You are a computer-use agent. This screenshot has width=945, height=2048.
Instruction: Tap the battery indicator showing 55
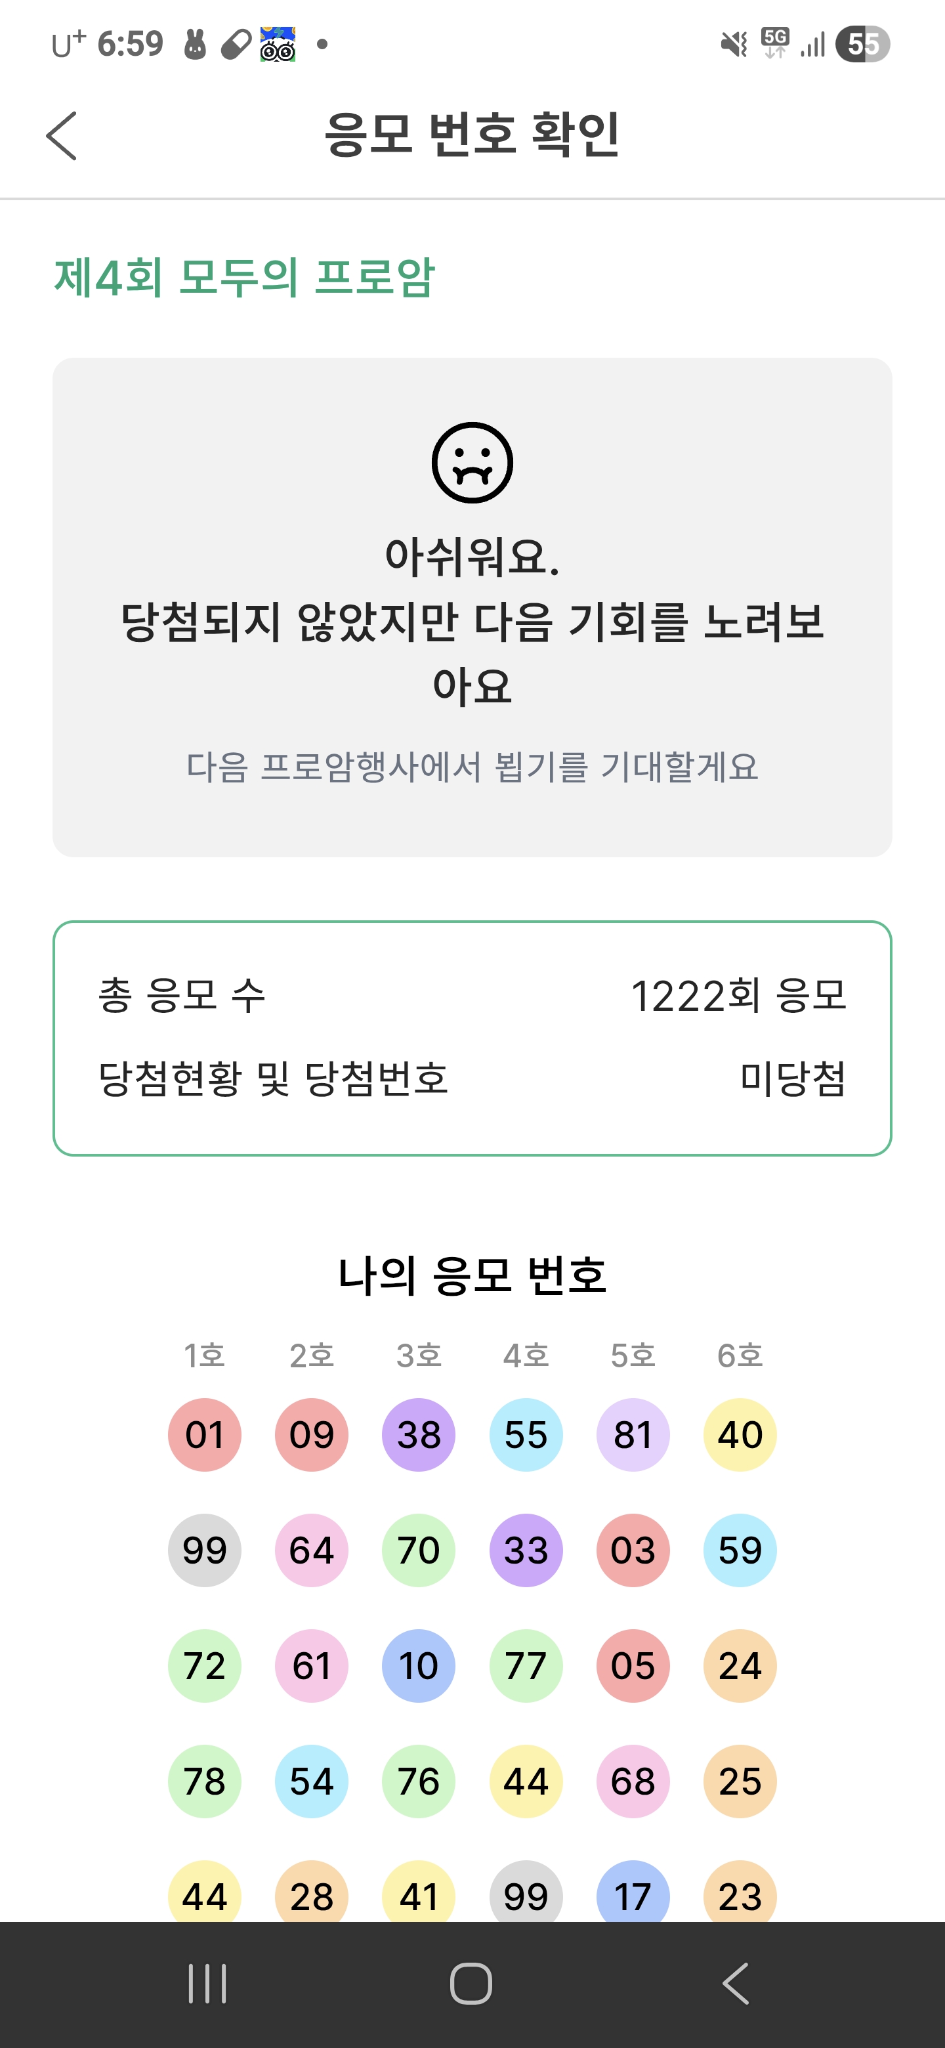coord(862,44)
